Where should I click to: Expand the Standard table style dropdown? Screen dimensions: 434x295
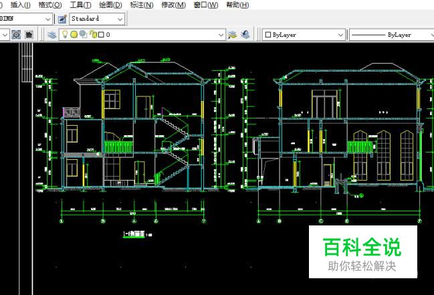[x=120, y=19]
